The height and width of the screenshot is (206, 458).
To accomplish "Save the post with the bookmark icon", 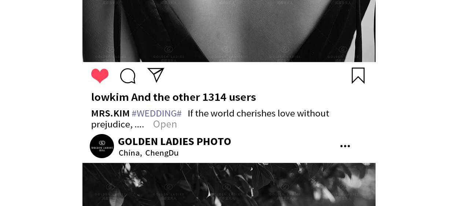I will (x=358, y=76).
